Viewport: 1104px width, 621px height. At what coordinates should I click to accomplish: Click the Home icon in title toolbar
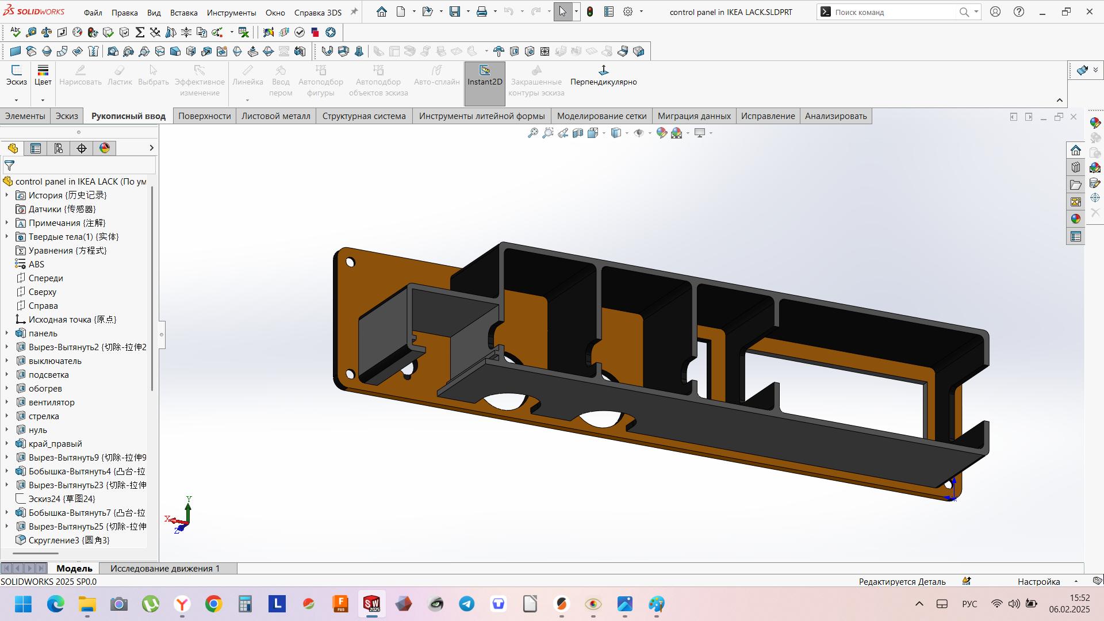(x=382, y=11)
